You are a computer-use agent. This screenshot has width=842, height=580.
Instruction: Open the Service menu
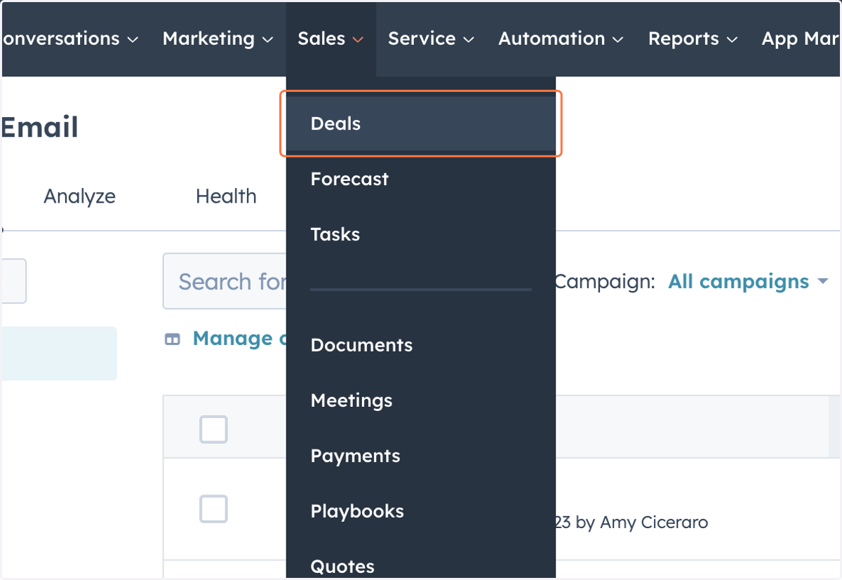(431, 39)
